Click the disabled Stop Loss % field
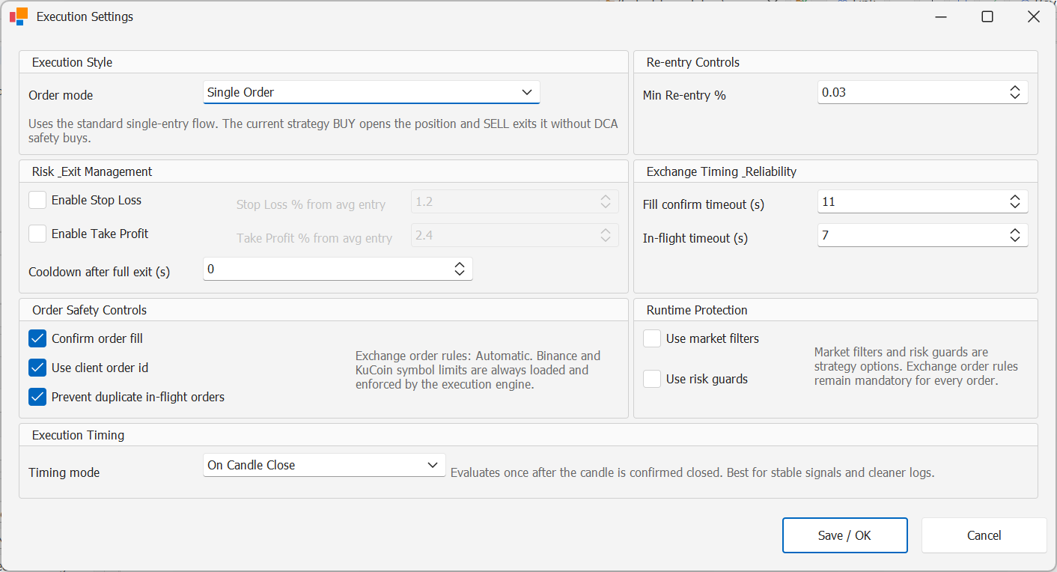The image size is (1057, 572). pyautogui.click(x=515, y=201)
